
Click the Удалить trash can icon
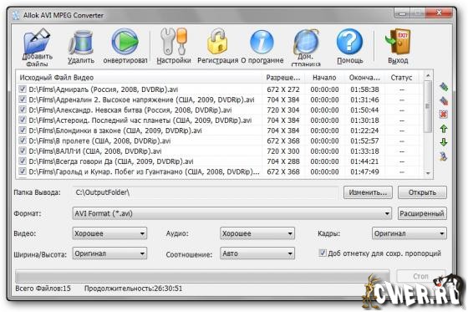(81, 43)
